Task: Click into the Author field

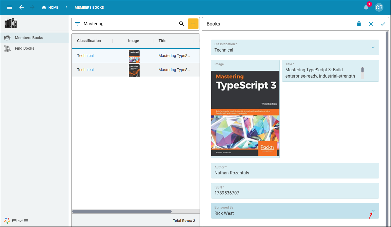Action: (295, 171)
